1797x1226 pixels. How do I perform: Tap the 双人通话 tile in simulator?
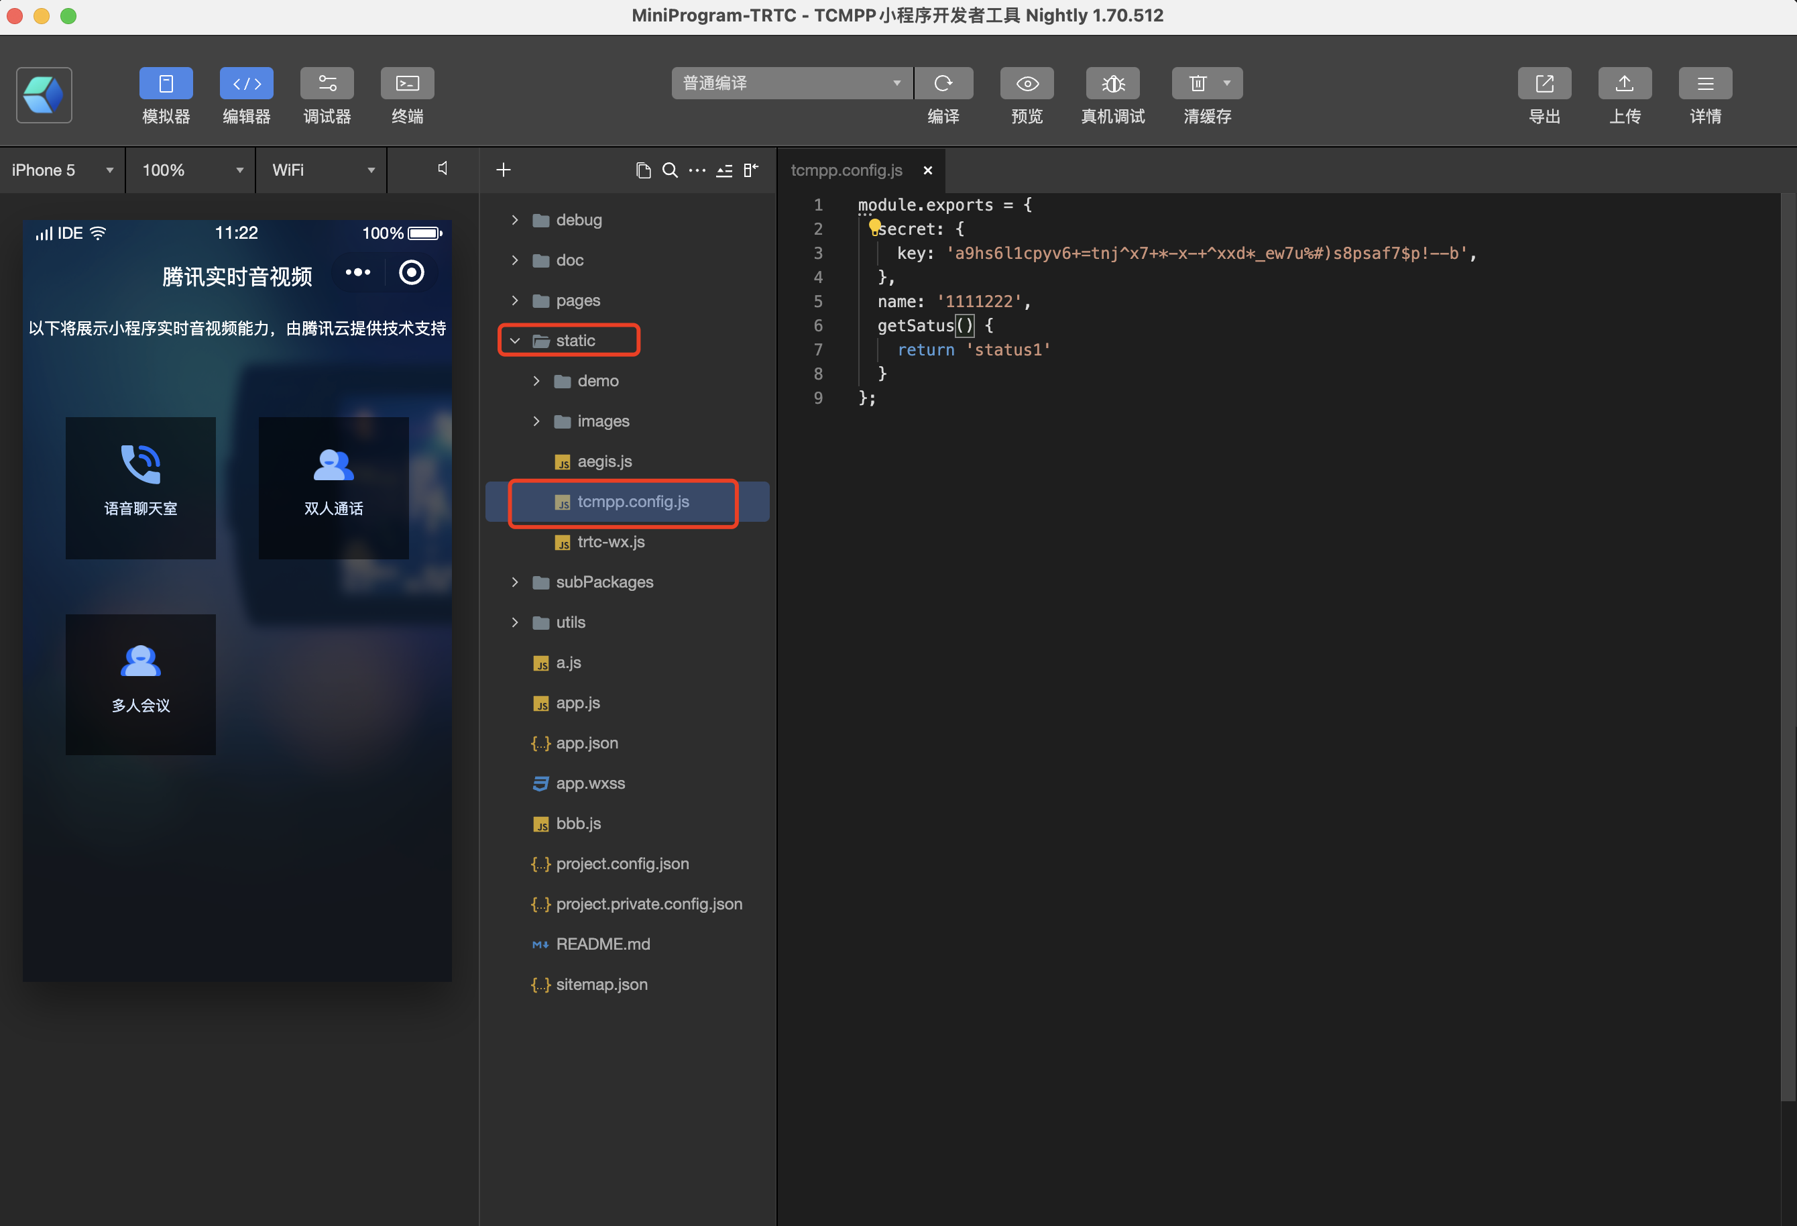[x=333, y=488]
